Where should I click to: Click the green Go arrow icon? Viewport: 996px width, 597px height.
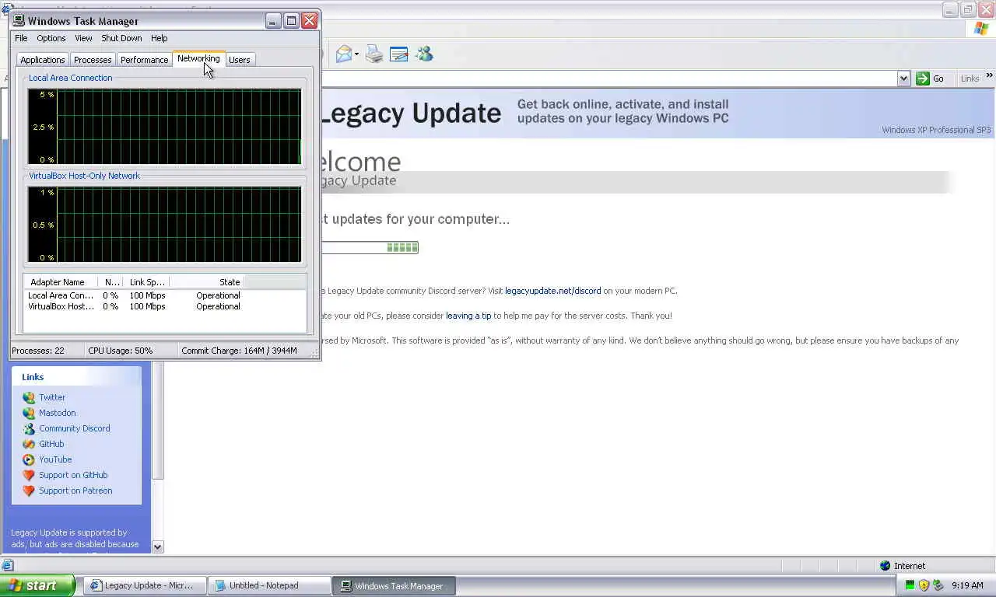point(923,78)
